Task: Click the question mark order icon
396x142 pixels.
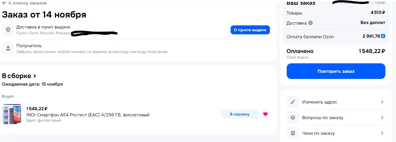Action: tap(293, 117)
